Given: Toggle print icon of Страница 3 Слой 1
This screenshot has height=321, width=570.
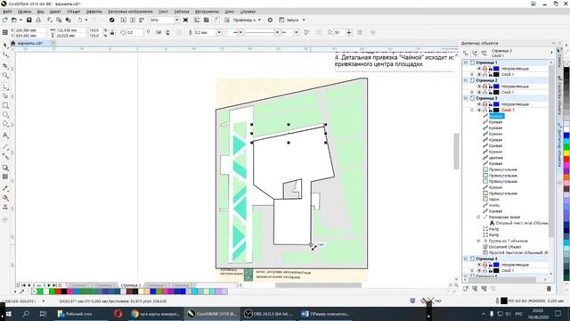Looking at the screenshot, I should tap(484, 110).
